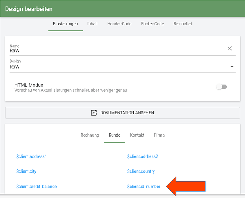
Task: Click the $client.country variable link
Action: pos(141,171)
